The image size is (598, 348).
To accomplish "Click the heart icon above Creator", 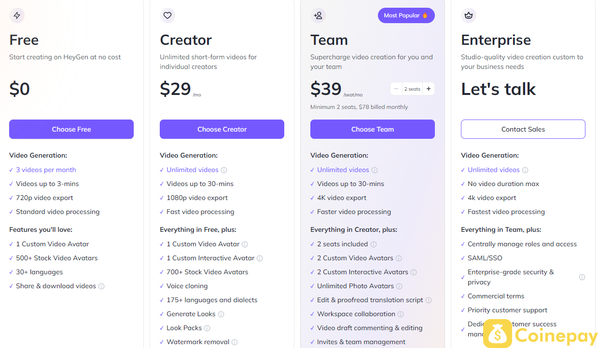I will (167, 15).
